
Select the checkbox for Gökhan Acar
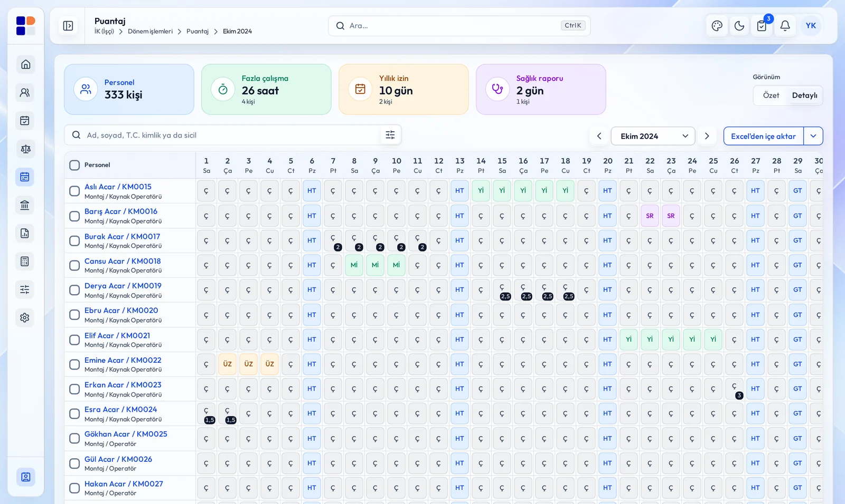tap(74, 439)
